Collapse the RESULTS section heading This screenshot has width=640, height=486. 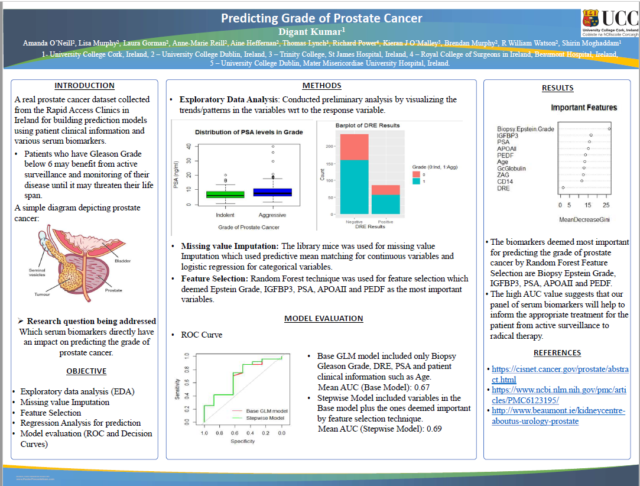557,88
